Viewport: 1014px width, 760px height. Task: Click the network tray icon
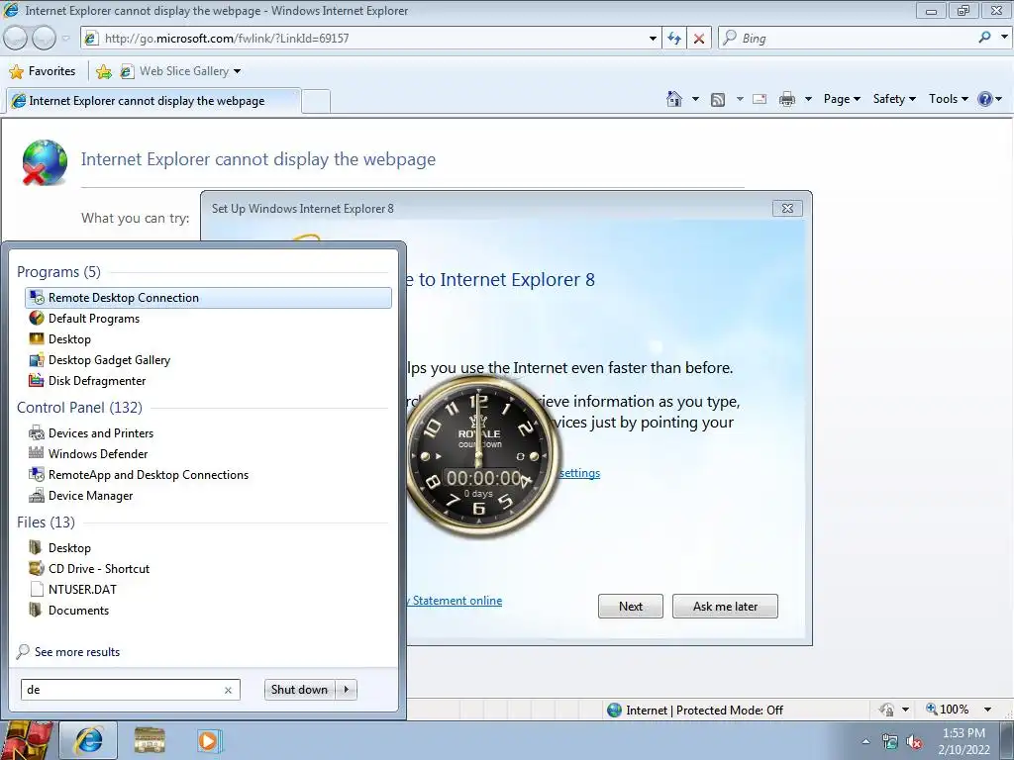890,742
